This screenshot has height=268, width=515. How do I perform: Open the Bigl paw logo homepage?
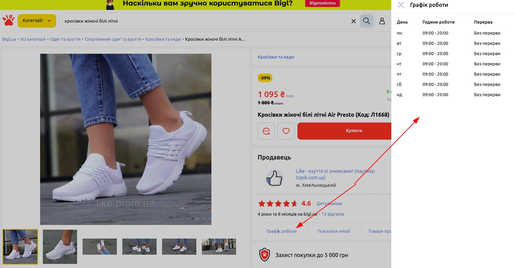point(9,21)
